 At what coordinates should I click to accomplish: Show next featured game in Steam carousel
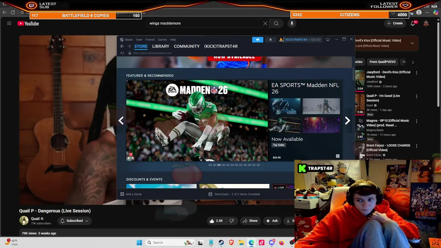point(347,121)
